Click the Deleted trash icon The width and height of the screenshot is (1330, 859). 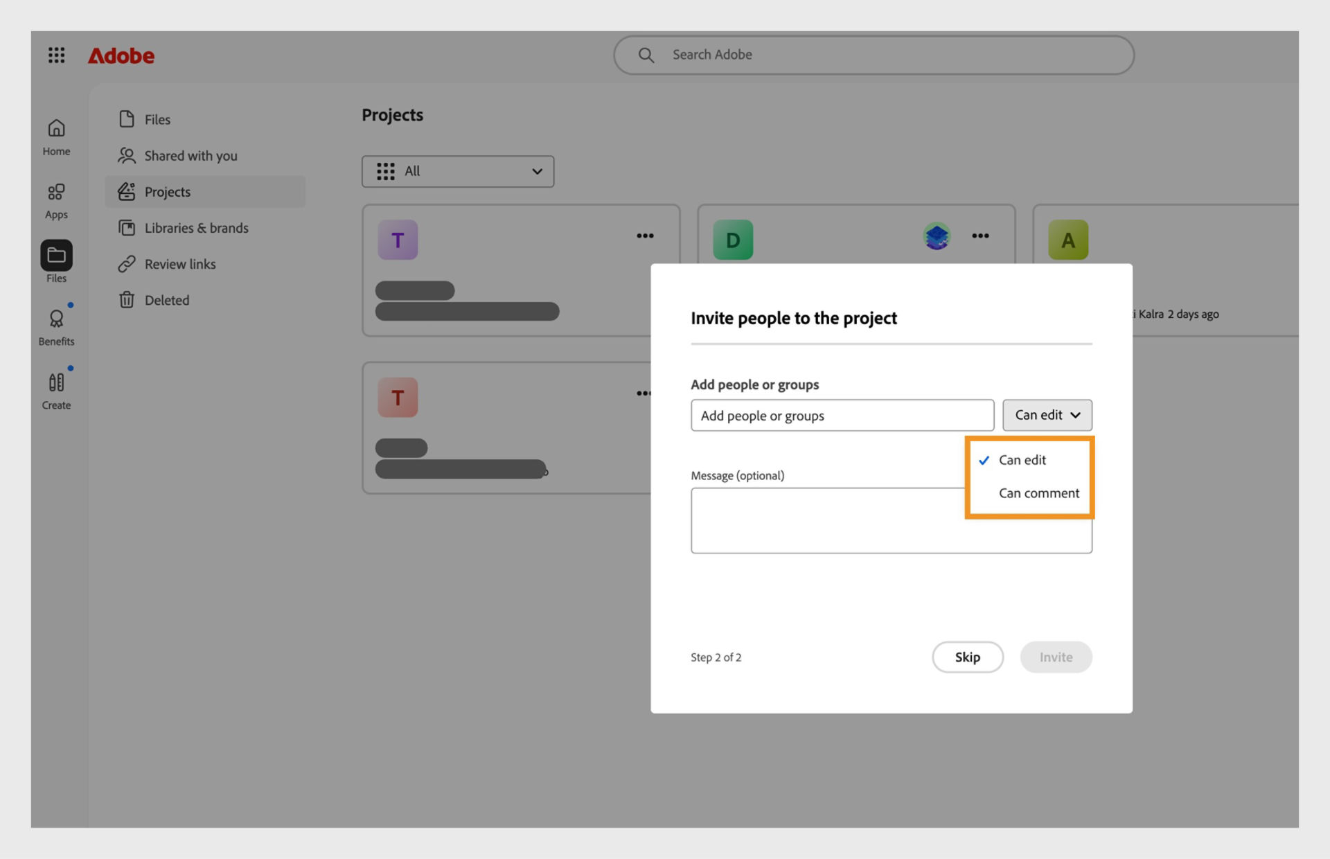(x=127, y=300)
